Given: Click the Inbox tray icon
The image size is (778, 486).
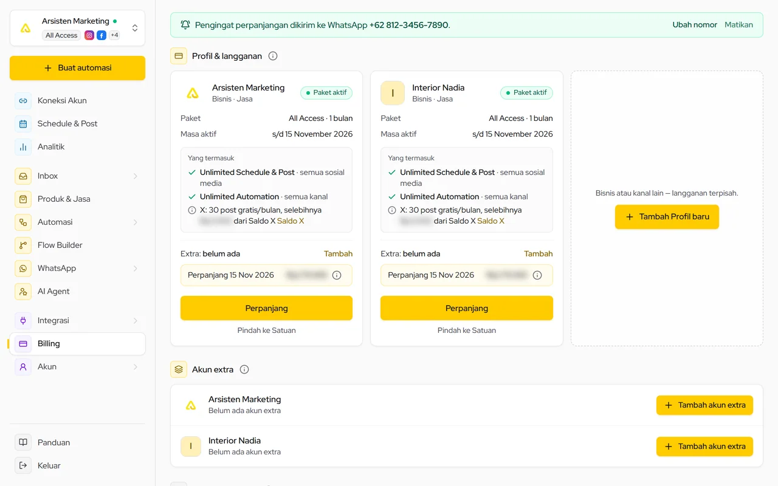Looking at the screenshot, I should [23, 176].
